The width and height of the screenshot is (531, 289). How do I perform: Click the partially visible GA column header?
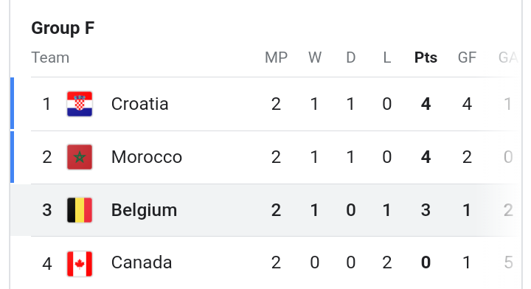(508, 58)
